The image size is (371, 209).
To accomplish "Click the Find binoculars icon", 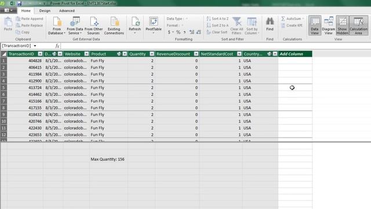I will tap(270, 21).
